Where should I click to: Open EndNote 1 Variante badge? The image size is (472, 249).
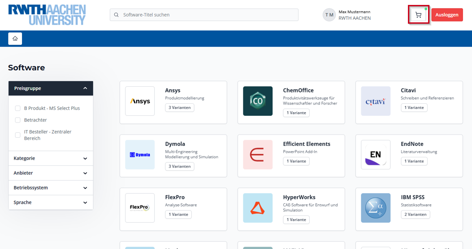coord(414,161)
